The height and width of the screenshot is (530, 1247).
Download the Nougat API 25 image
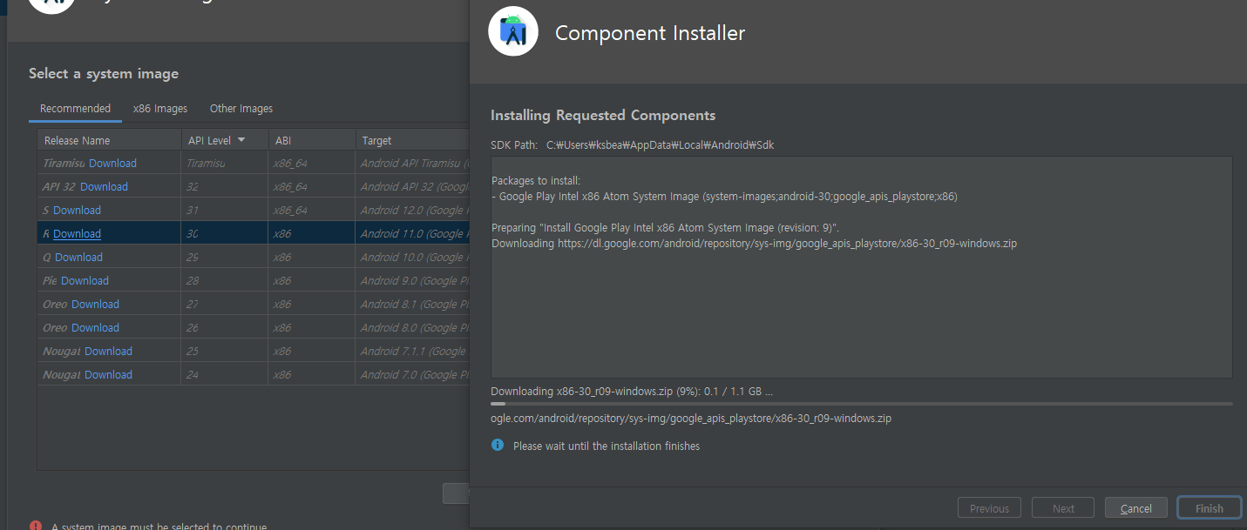tap(108, 351)
